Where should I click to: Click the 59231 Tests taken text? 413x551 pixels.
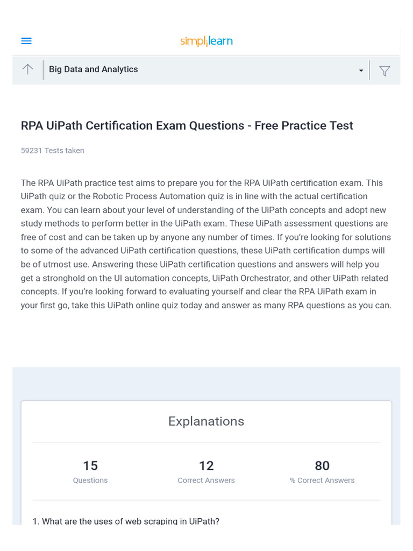point(52,151)
